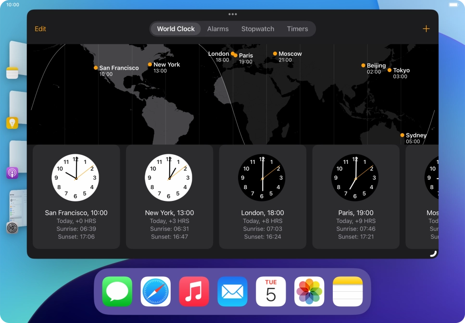Switch to the Alarms tab
Image resolution: width=465 pixels, height=323 pixels.
(x=218, y=29)
